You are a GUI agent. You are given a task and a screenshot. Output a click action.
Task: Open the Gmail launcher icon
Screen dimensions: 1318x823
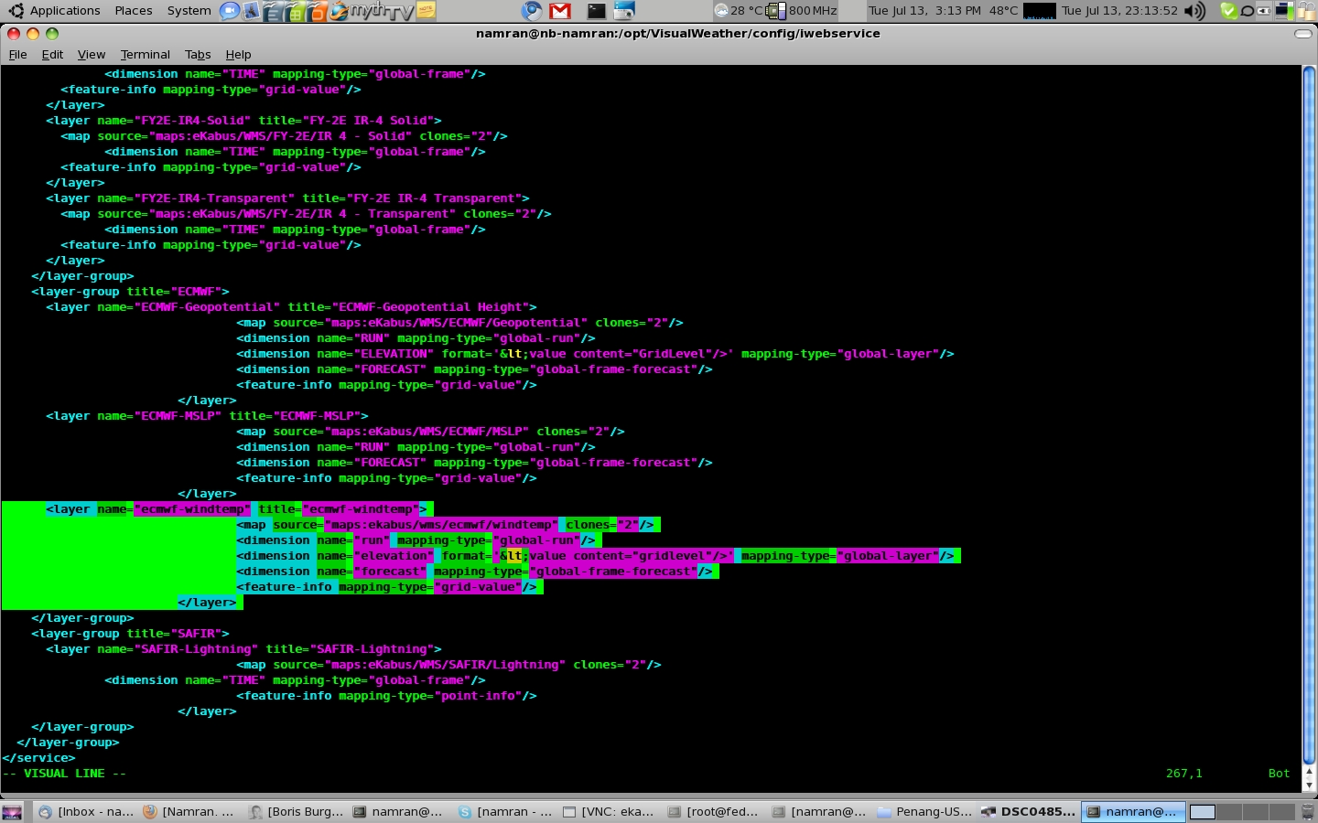560,11
